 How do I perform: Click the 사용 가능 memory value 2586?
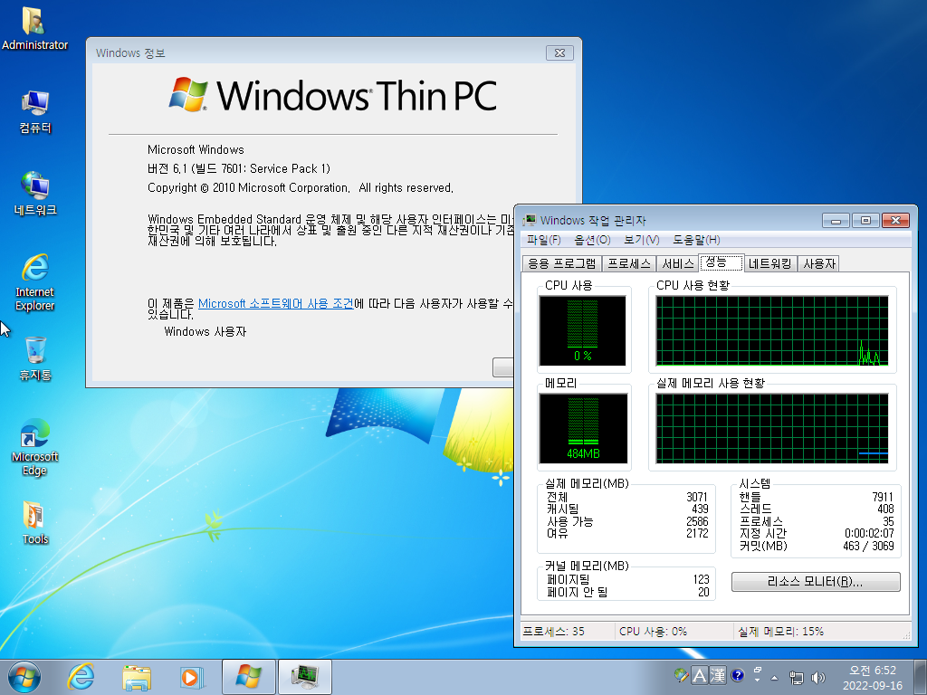(x=697, y=521)
